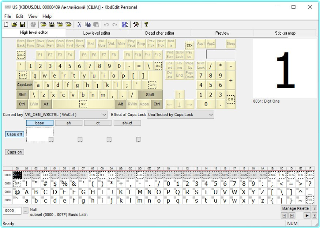320x228 pixels.
Task: Select the sh+ct modifier state
Action: tap(127, 123)
